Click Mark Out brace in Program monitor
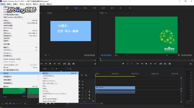The height and width of the screenshot is (108, 194). pyautogui.click(x=132, y=64)
